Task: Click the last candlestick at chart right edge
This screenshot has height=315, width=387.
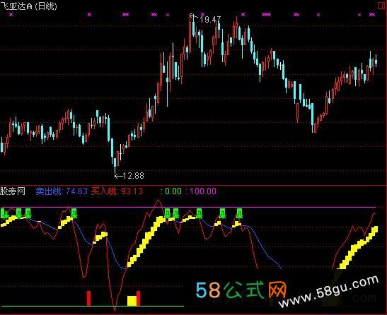Action: click(x=376, y=61)
